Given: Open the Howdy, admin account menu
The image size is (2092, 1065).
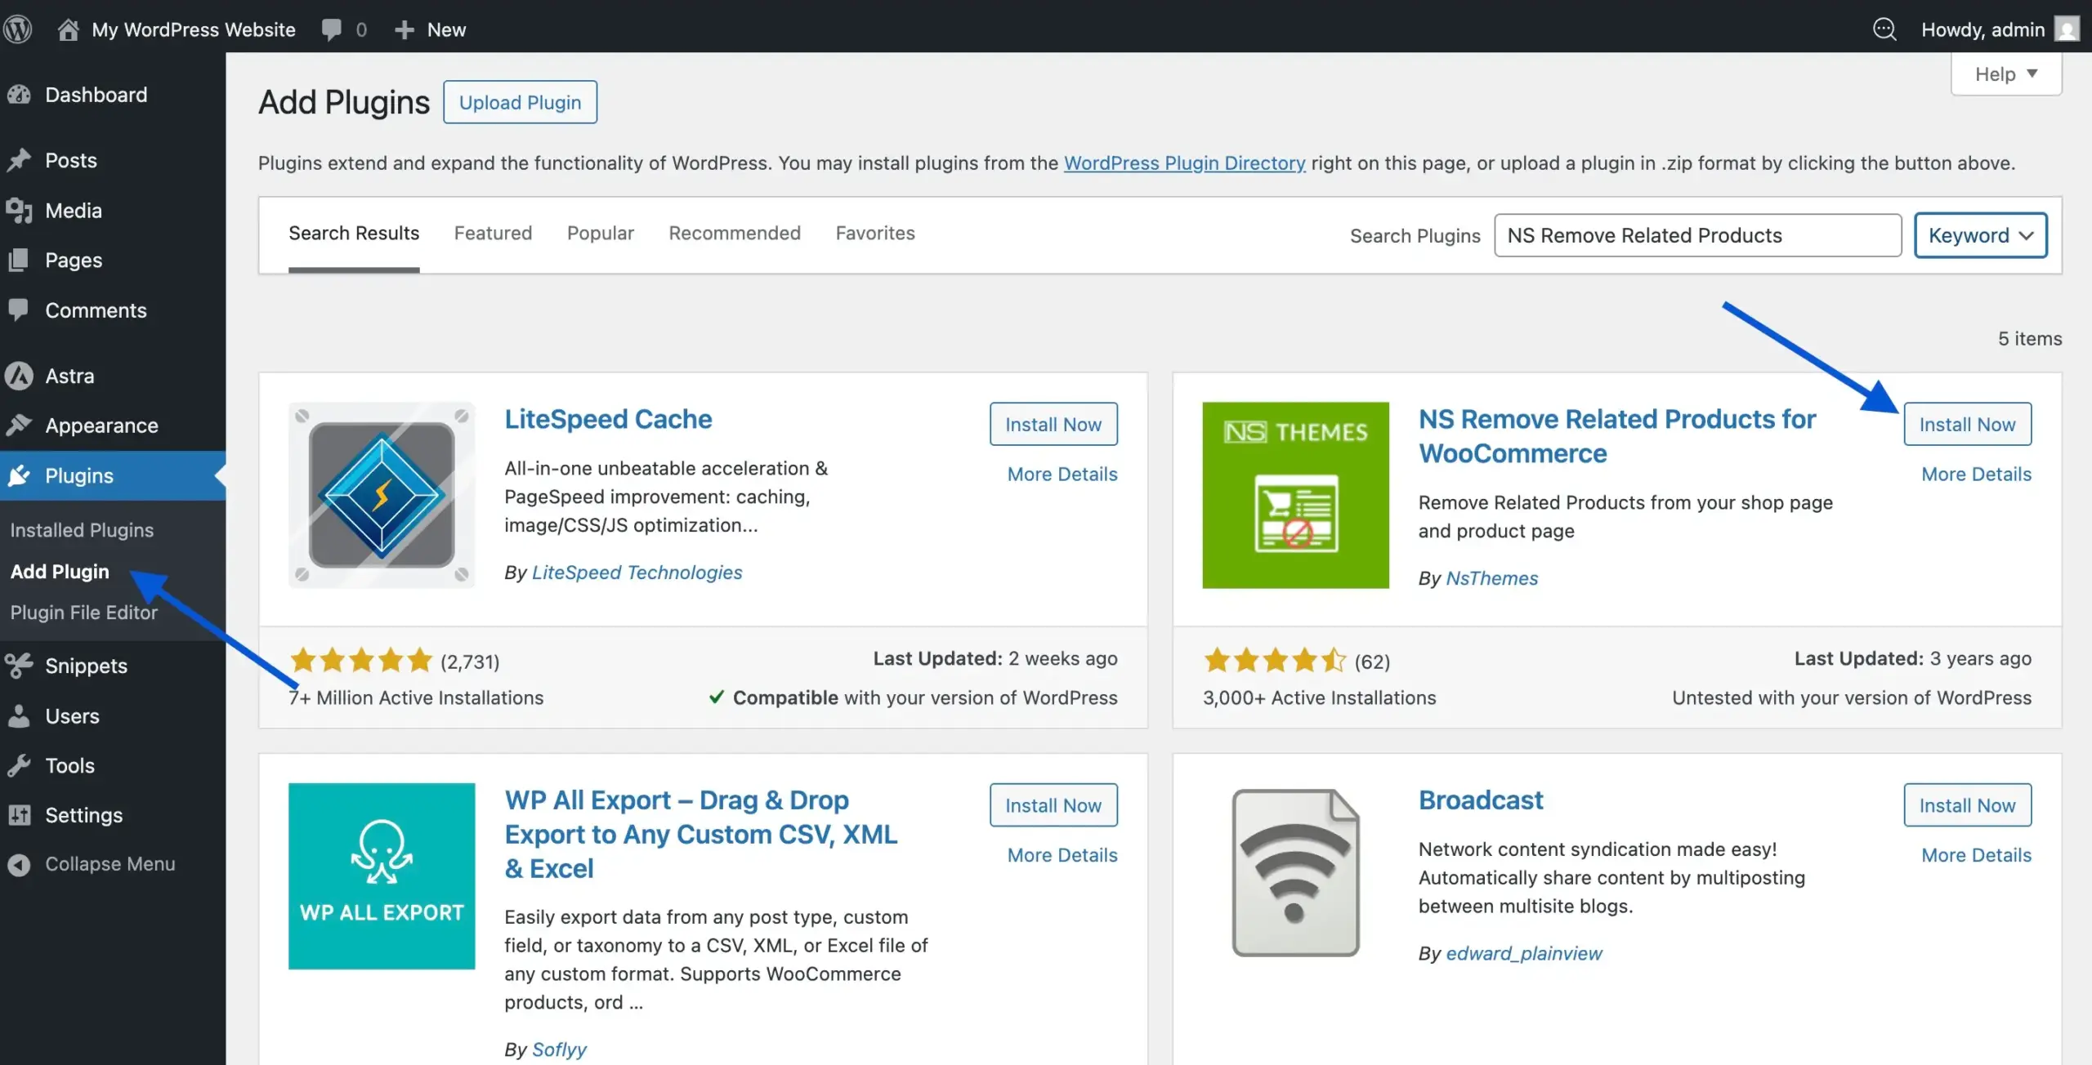Looking at the screenshot, I should pos(2000,29).
